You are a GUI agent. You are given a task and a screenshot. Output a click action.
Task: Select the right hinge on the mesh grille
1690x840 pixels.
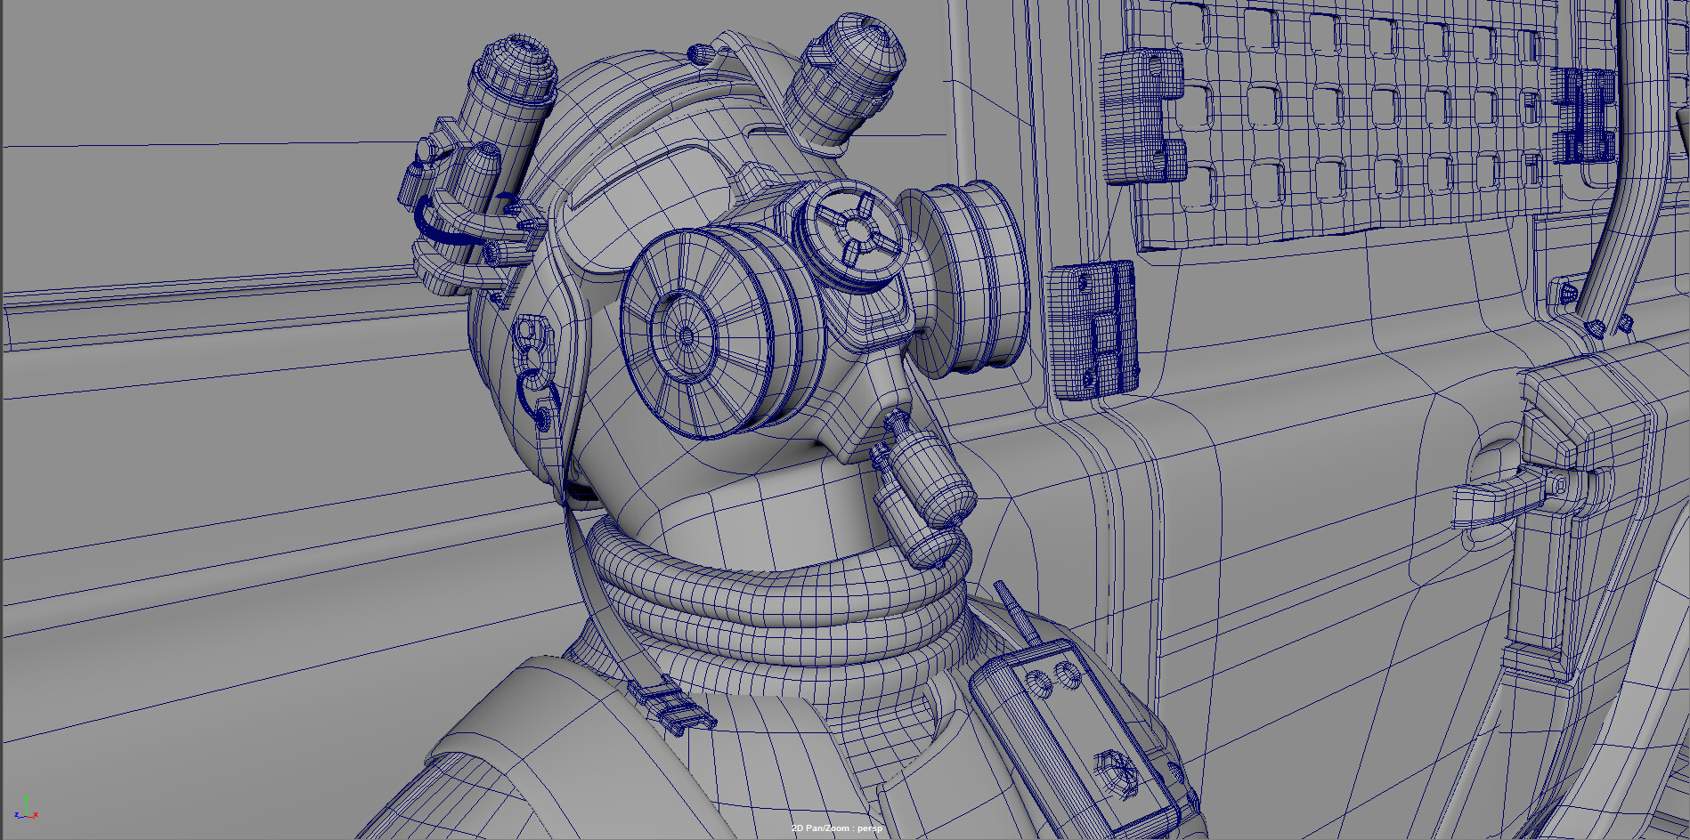click(1583, 116)
